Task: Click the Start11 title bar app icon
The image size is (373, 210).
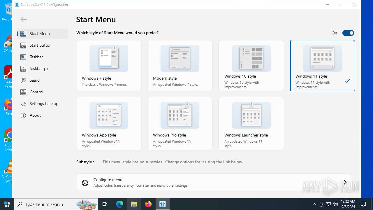Action: tap(17, 4)
